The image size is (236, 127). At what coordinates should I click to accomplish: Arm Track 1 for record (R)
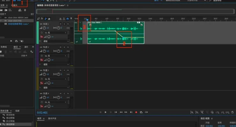click(68, 24)
